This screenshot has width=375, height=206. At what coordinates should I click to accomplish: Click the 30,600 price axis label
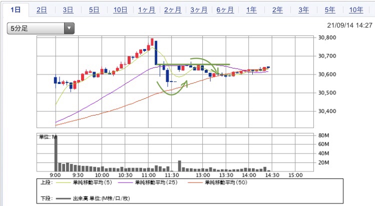327,74
